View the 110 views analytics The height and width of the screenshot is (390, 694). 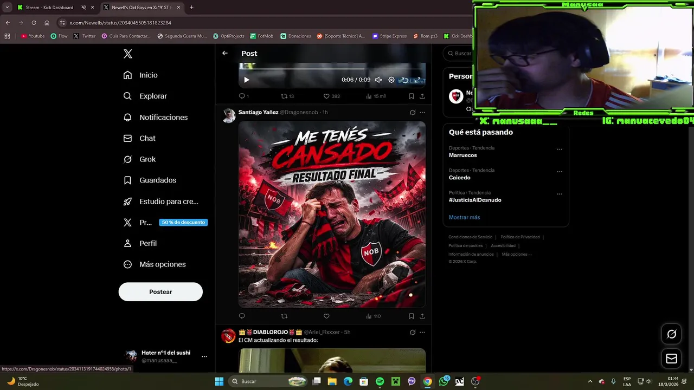tap(373, 316)
